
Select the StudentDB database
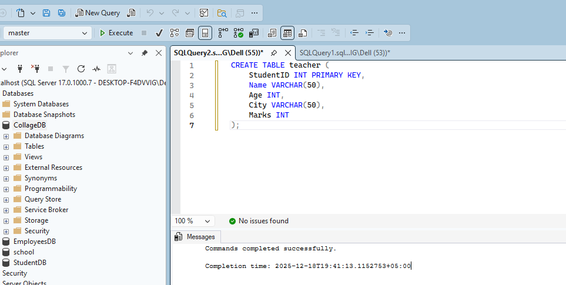[x=29, y=263]
